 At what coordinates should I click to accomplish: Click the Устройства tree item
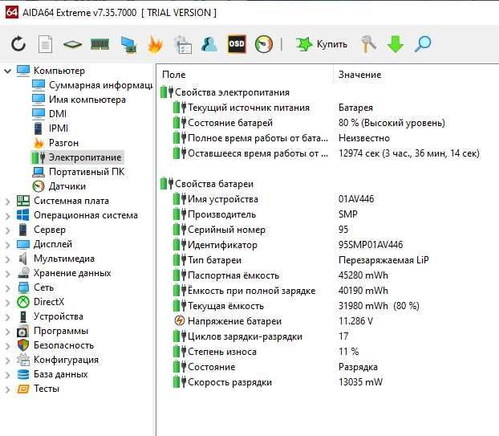(59, 316)
